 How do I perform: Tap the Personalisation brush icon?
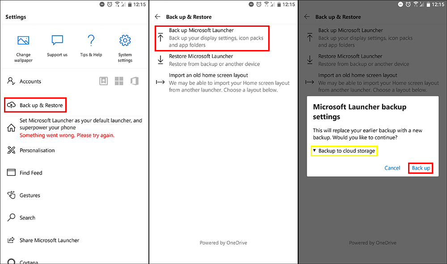coord(11,150)
